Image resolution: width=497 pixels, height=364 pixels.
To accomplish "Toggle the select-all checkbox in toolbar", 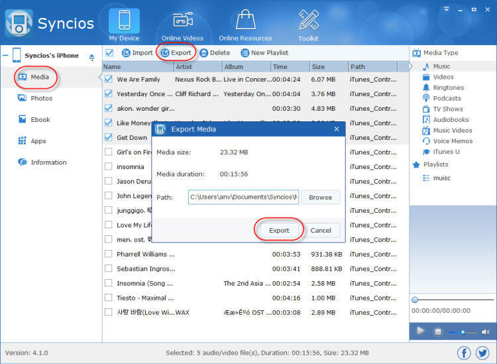I will [x=109, y=52].
